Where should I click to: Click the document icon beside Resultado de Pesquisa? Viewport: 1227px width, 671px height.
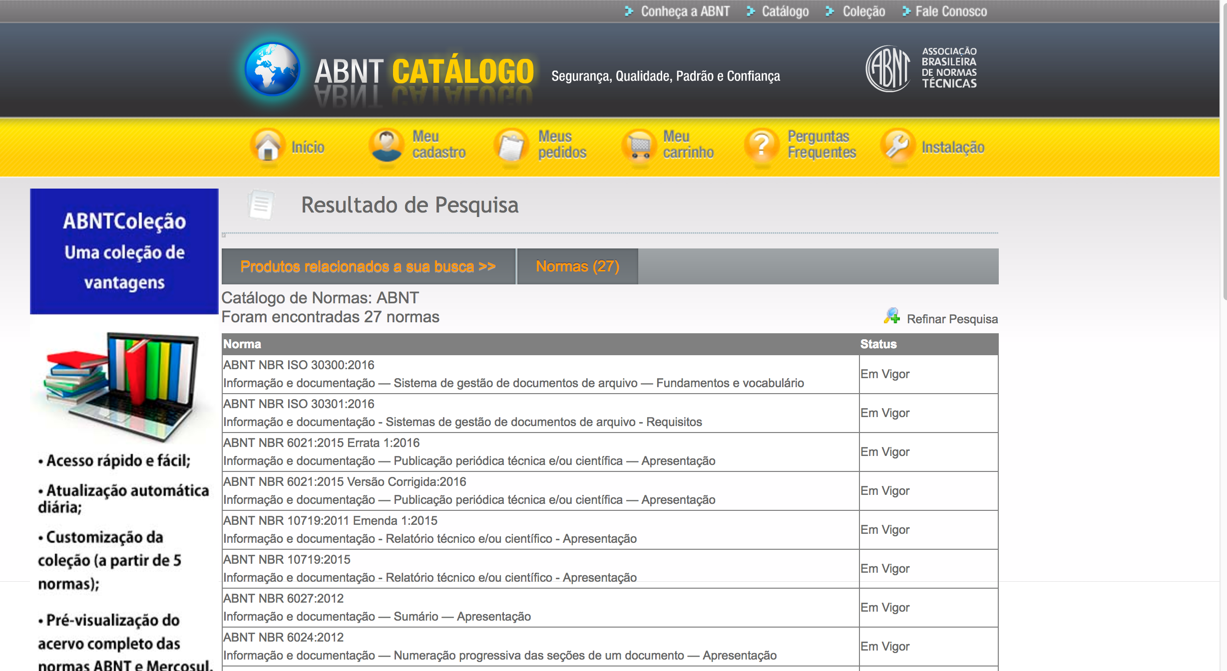[x=261, y=205]
